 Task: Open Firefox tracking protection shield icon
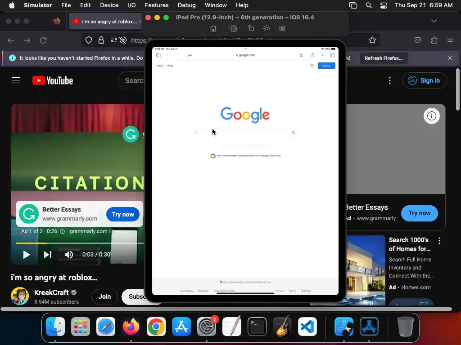[x=89, y=40]
